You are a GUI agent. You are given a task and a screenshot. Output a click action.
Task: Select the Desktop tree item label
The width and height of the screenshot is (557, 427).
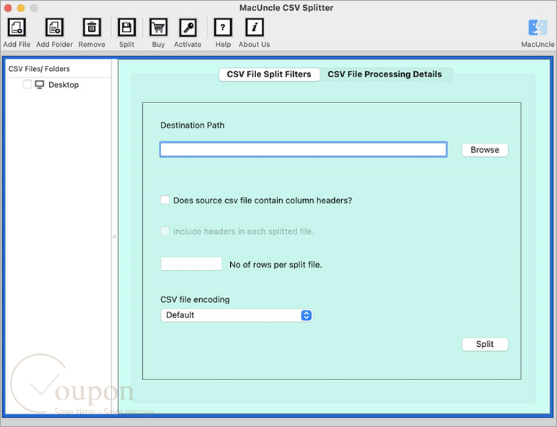point(63,85)
